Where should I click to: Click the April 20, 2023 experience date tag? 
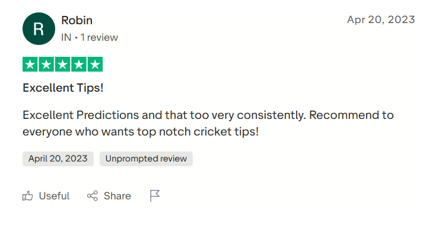point(58,159)
